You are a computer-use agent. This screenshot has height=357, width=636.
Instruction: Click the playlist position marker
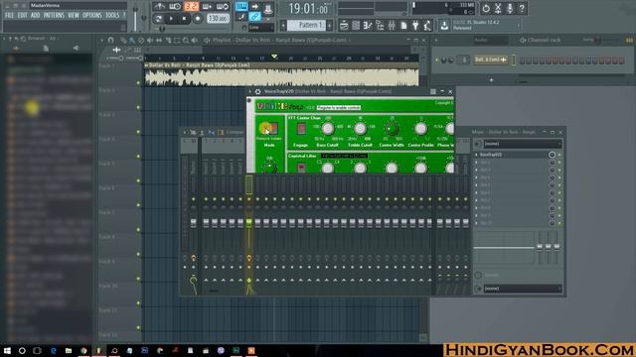[x=274, y=57]
